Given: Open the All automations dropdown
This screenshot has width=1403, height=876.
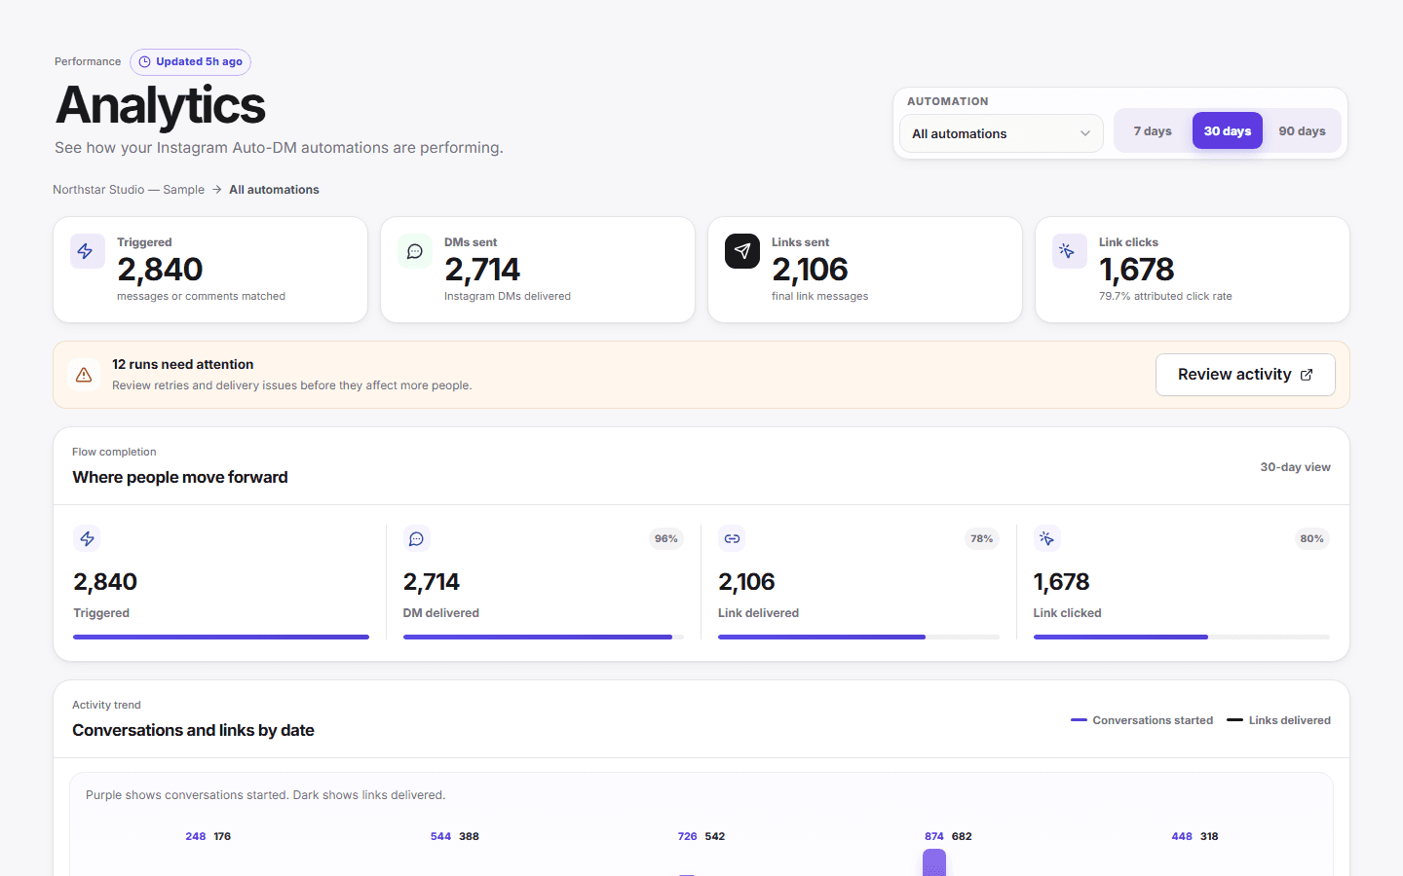Looking at the screenshot, I should pos(1001,133).
